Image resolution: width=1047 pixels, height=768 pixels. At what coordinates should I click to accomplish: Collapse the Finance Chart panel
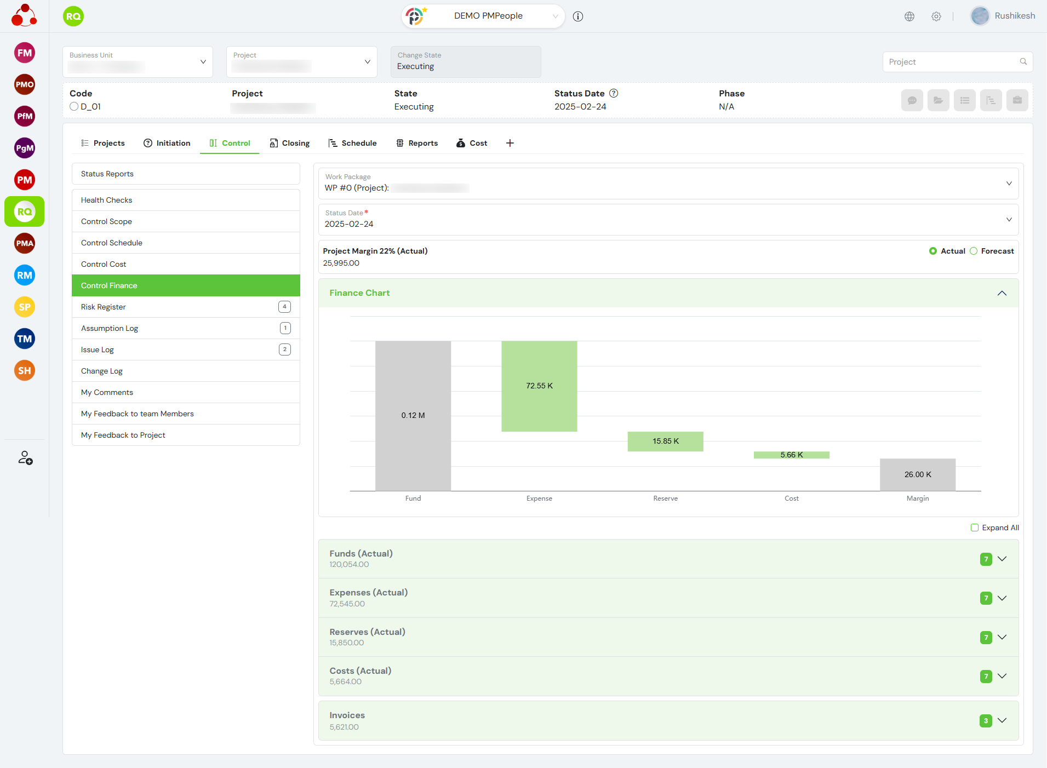click(1002, 294)
